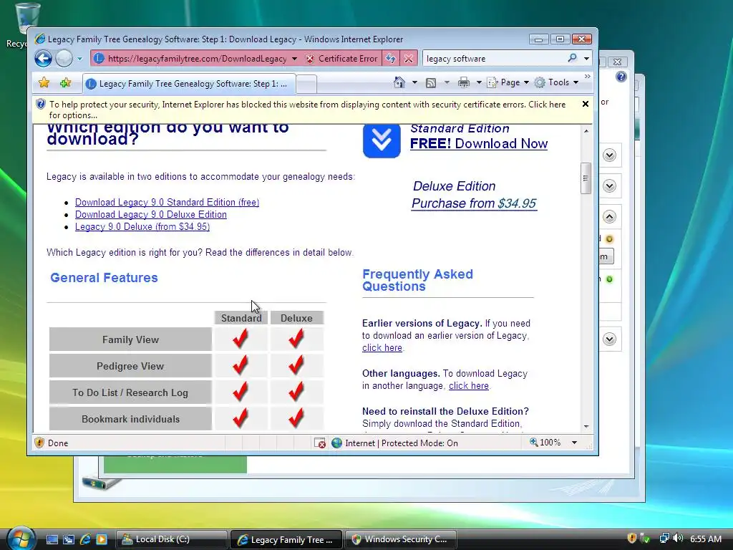This screenshot has height=550, width=733.
Task: Click the Print toolbar icon
Action: (464, 83)
